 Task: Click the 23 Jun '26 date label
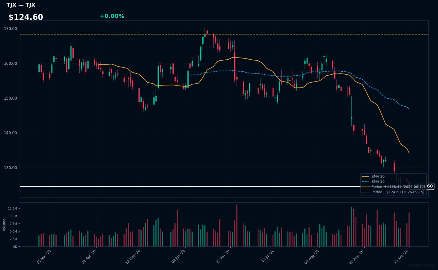pos(222,257)
